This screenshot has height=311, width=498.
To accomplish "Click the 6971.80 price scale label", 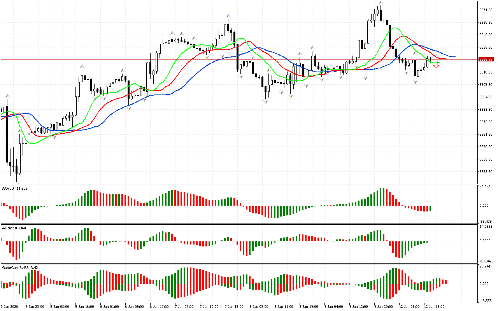I will click(x=486, y=10).
